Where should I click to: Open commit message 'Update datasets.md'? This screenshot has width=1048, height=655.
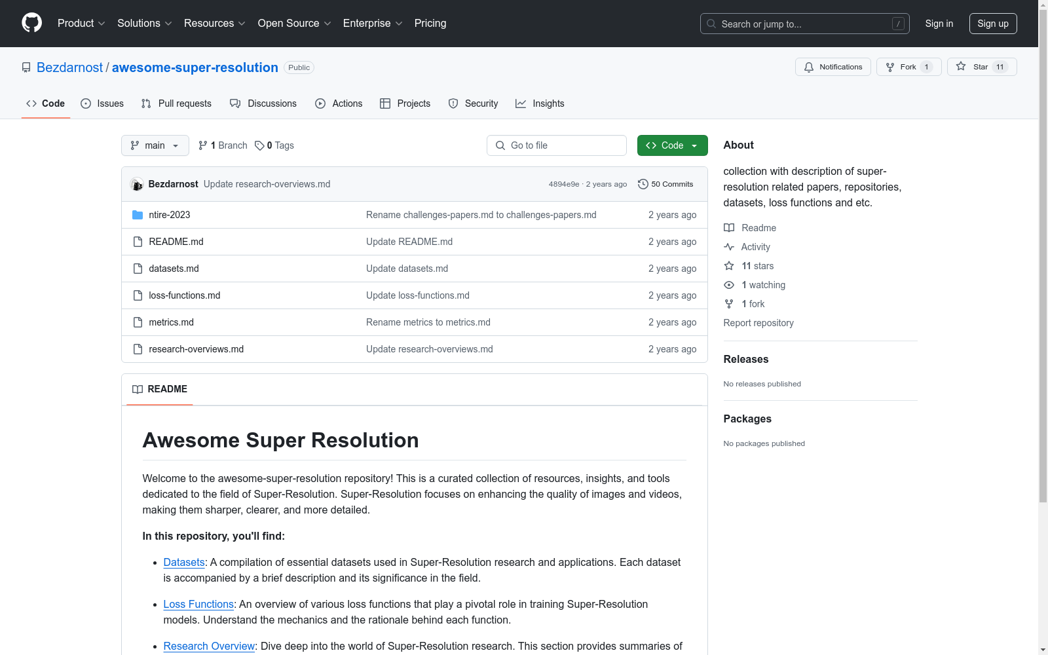point(407,269)
